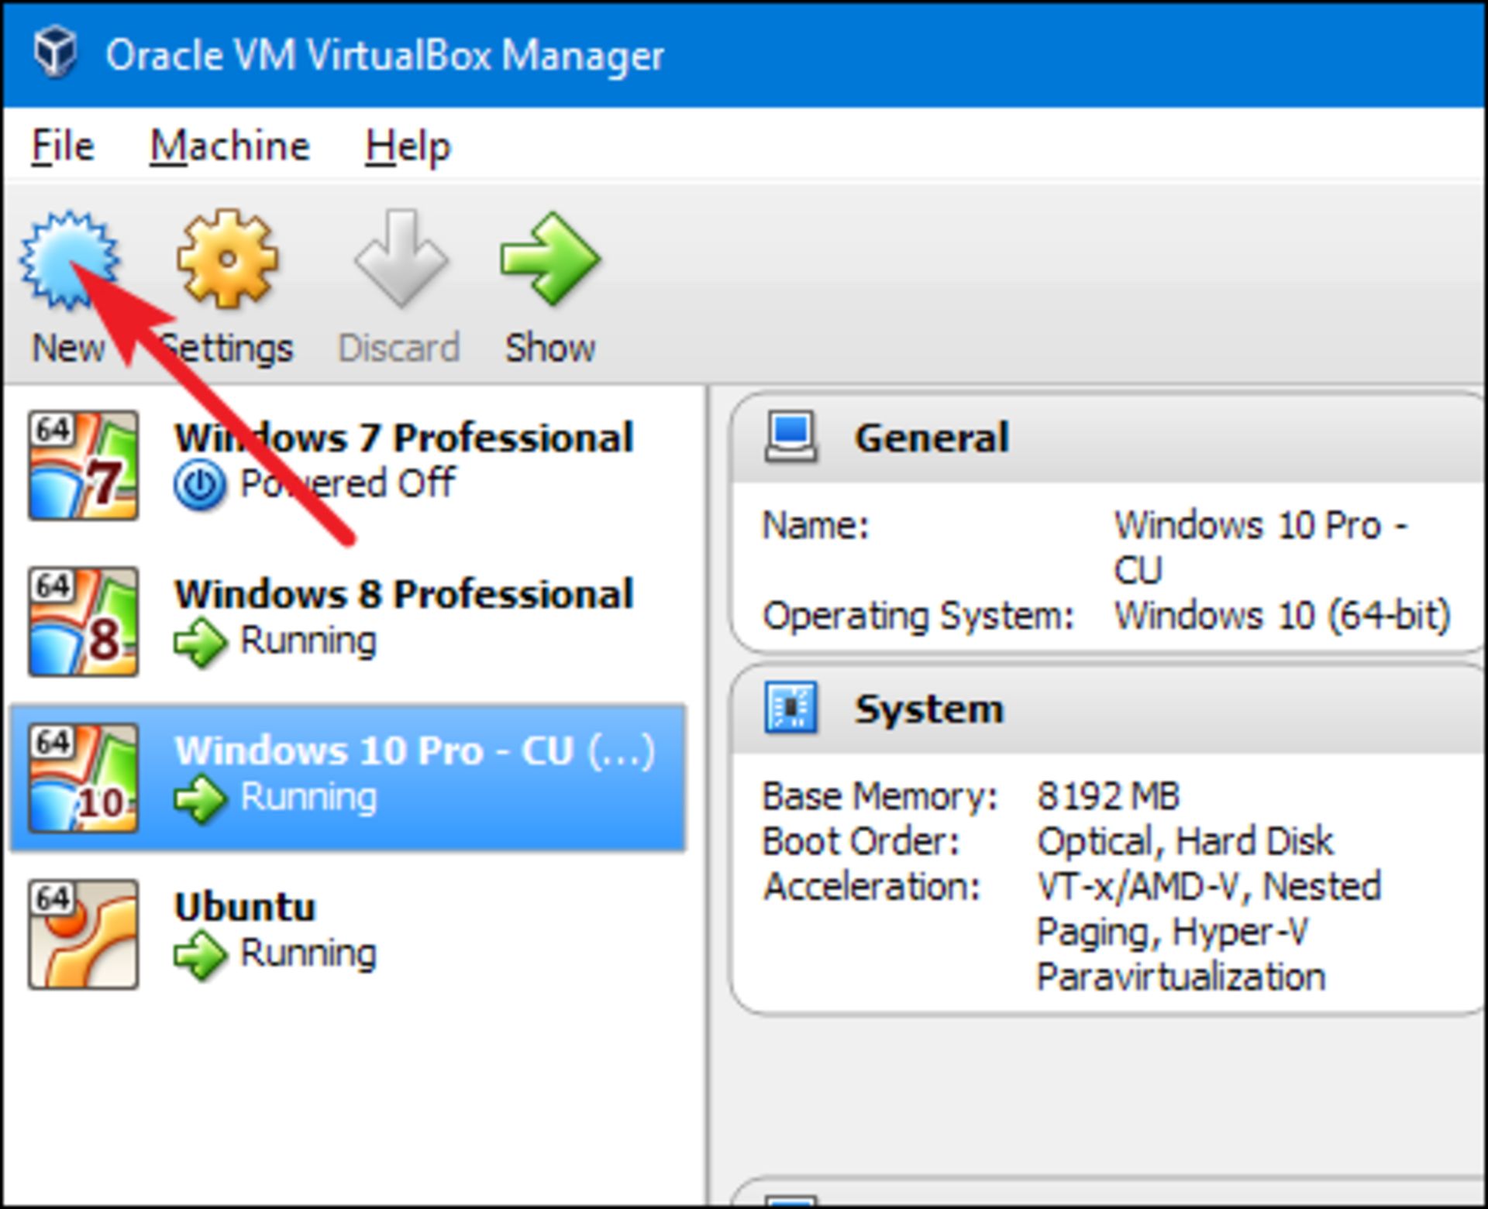1488x1209 pixels.
Task: Click the Running arrow icon under Windows 8 Professional
Action: click(x=201, y=642)
